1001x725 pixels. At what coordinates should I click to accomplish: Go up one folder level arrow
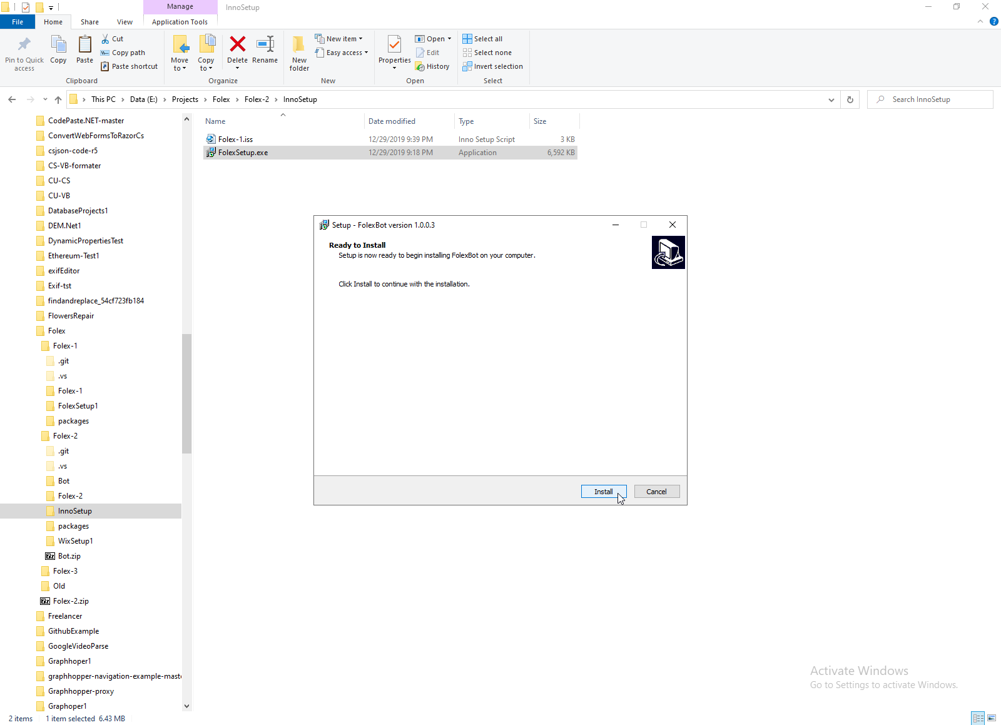58,99
